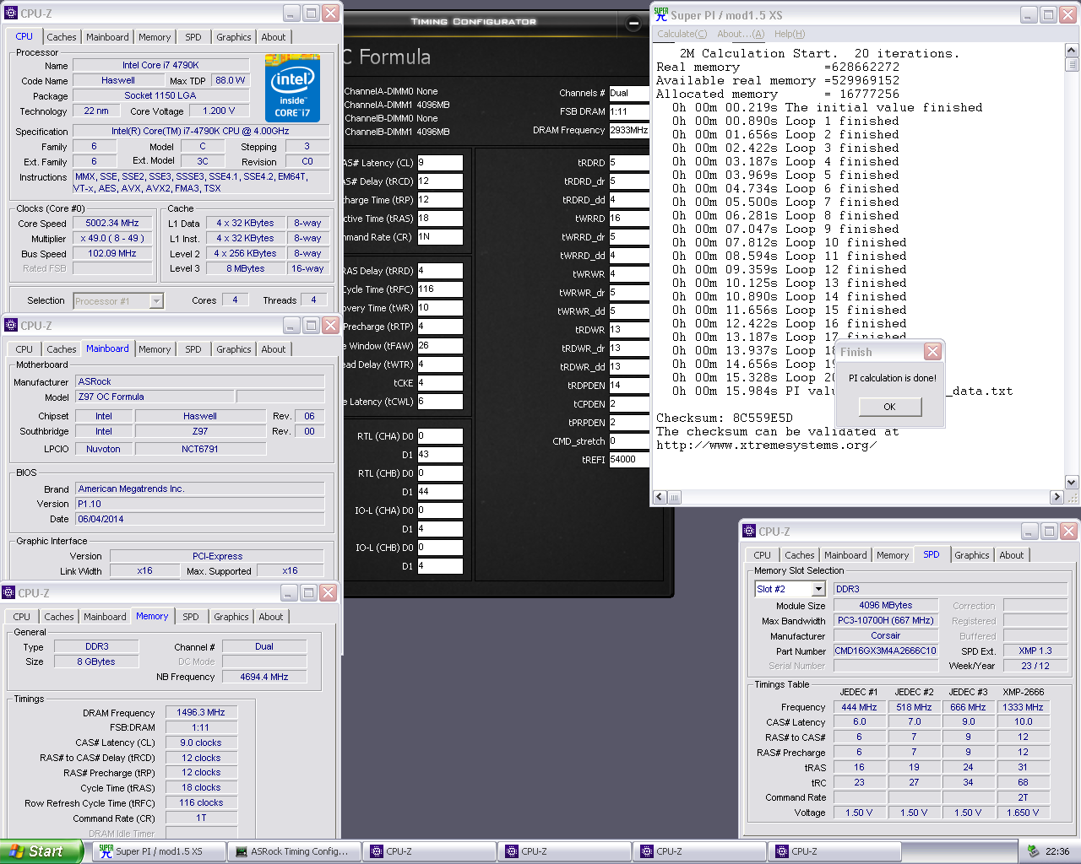
Task: Click Super PI horizontal scrollbar left arrow
Action: pos(660,497)
